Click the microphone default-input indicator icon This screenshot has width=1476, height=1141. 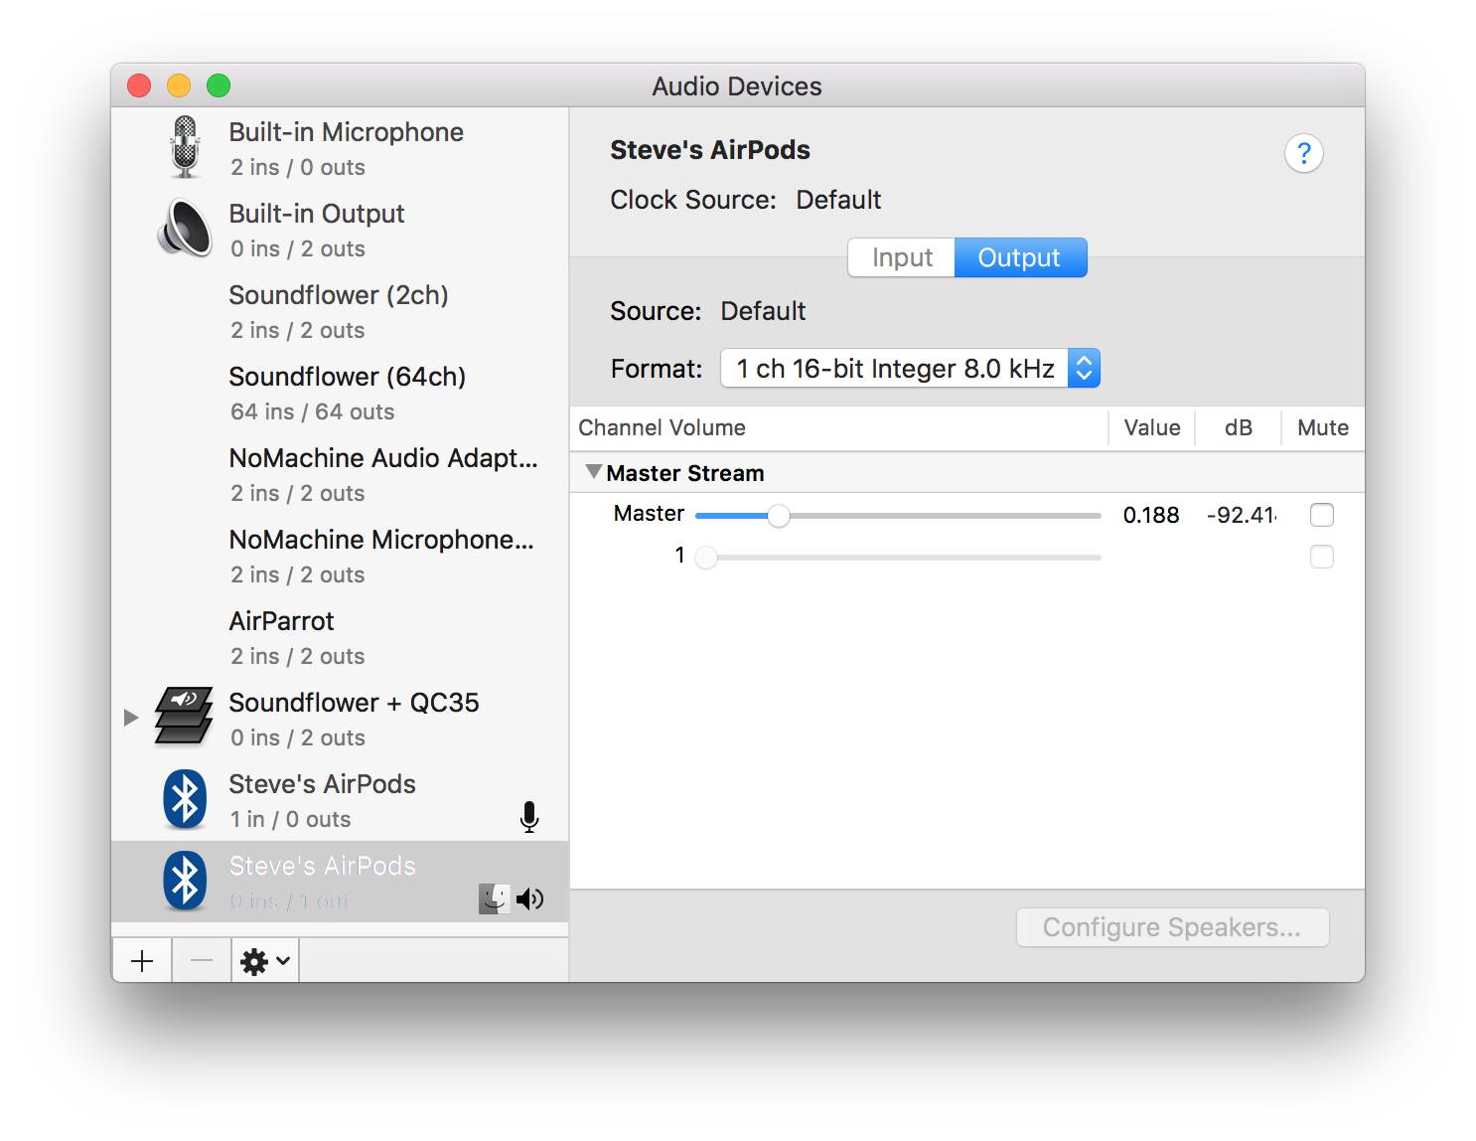click(x=529, y=817)
